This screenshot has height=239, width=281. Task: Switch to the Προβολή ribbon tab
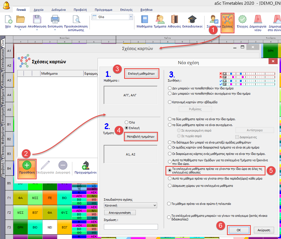click(x=80, y=10)
